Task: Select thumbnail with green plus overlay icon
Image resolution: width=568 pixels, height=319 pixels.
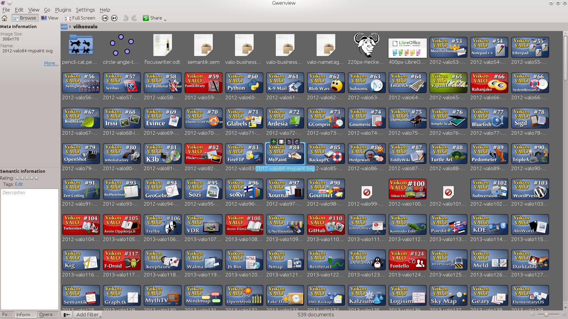Action: (x=274, y=142)
